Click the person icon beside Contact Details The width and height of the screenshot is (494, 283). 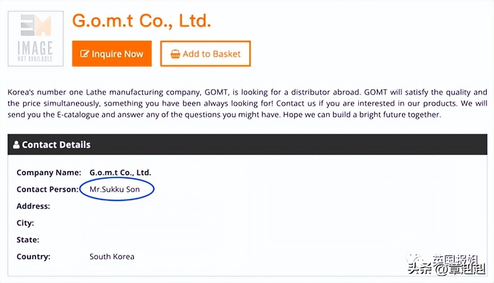[17, 145]
